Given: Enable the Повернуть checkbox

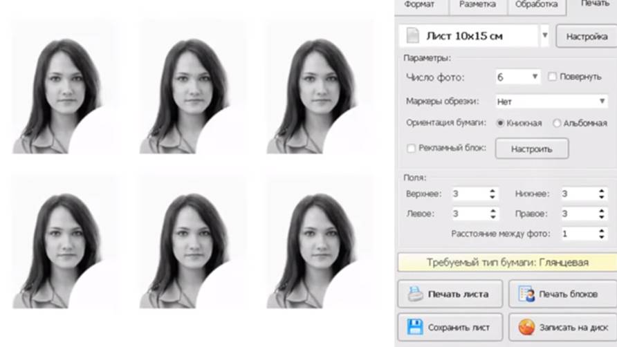Looking at the screenshot, I should point(552,77).
